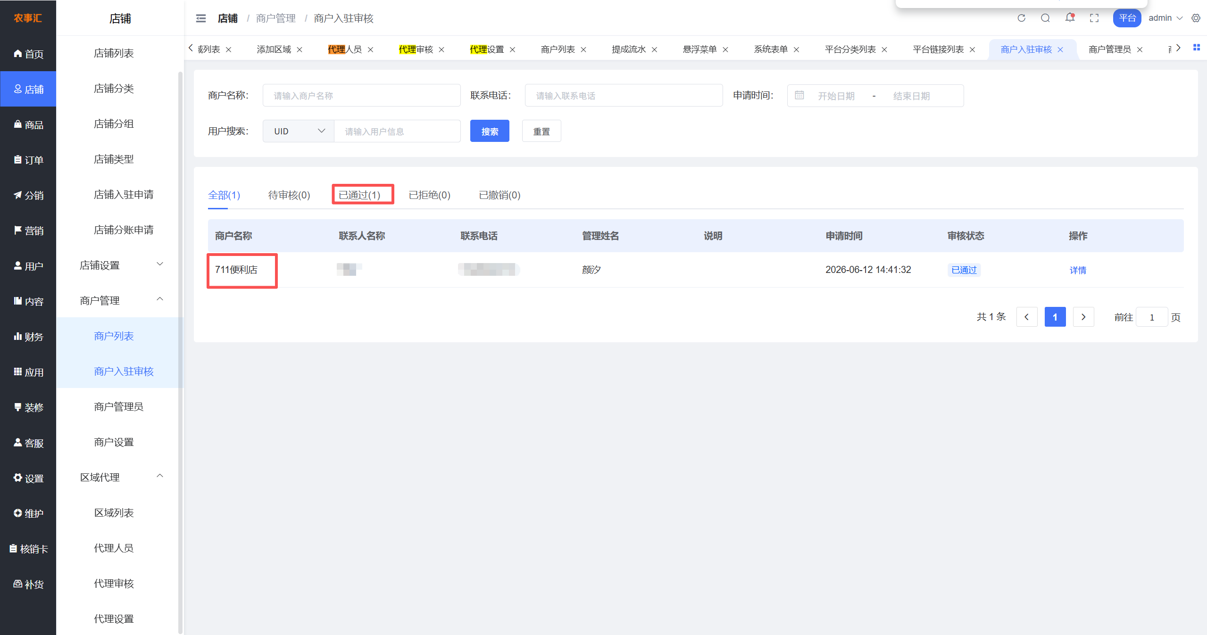The image size is (1207, 635).
Task: Collapse the 商户管理 submenu
Action: [120, 300]
